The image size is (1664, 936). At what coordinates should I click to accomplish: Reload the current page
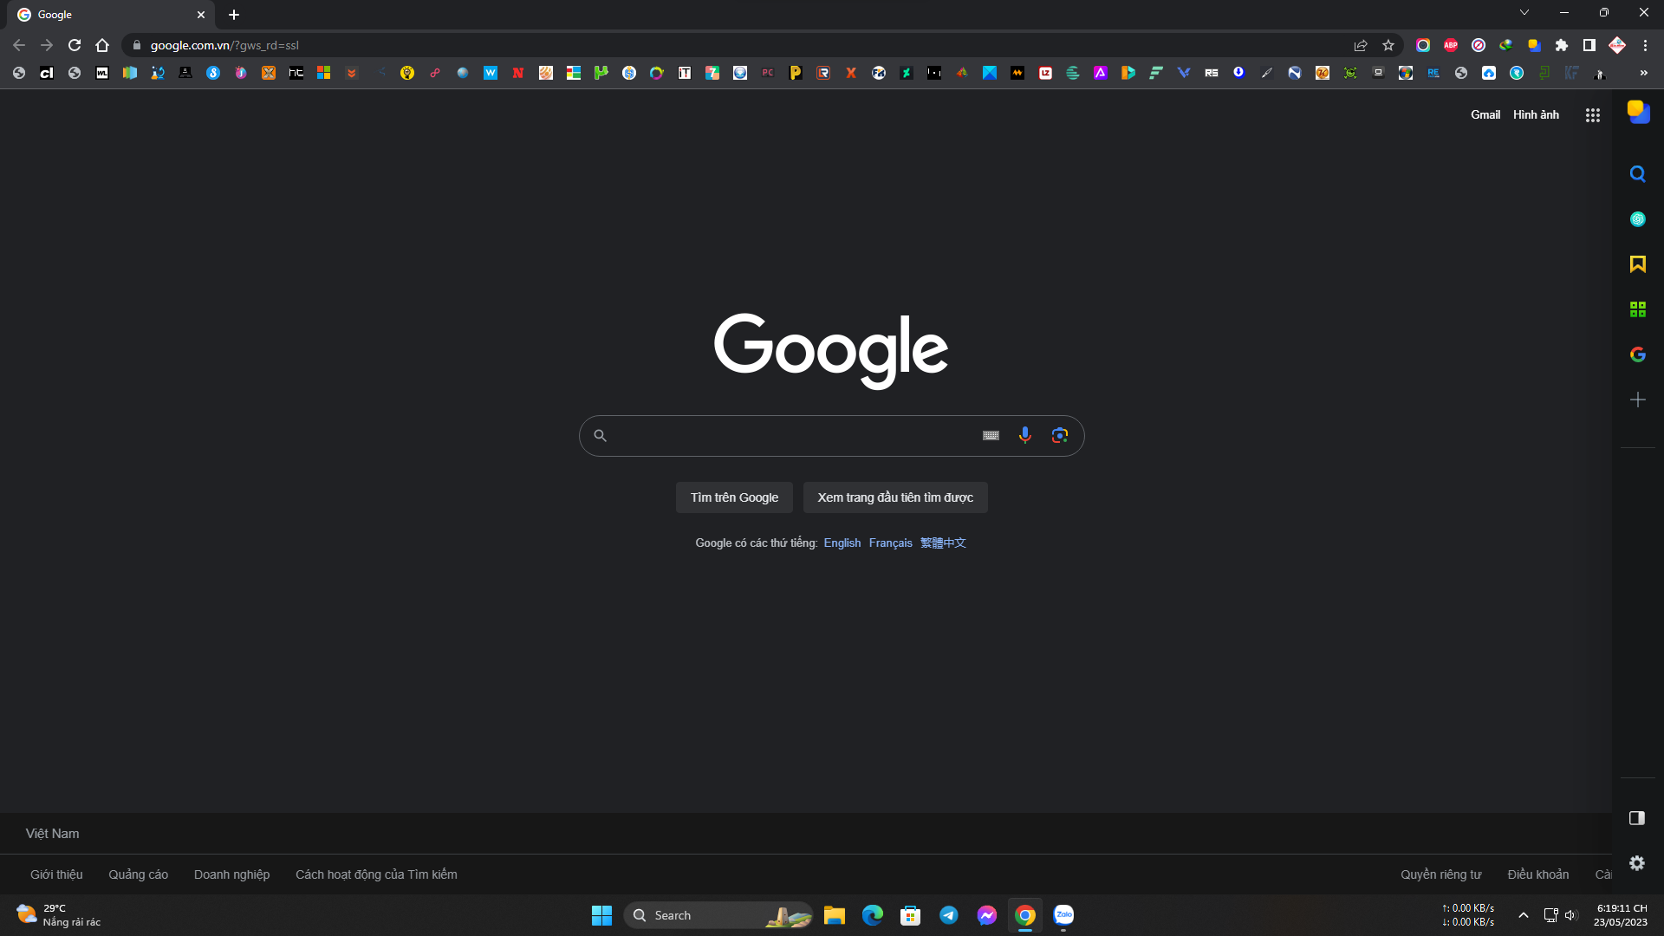75,45
